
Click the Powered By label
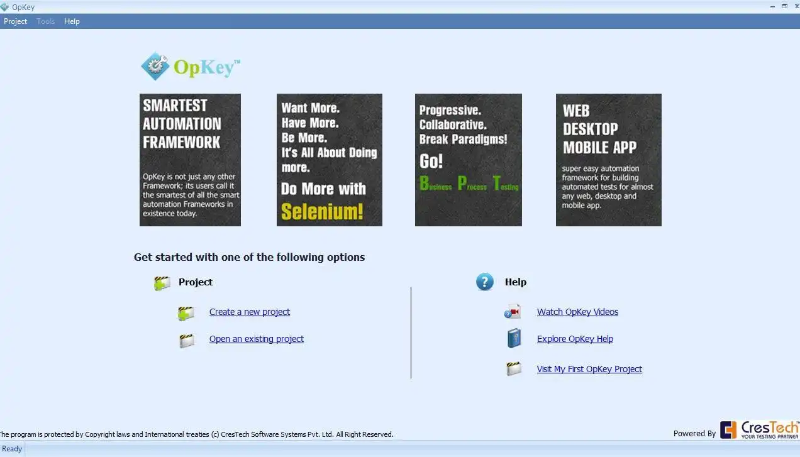pos(694,434)
